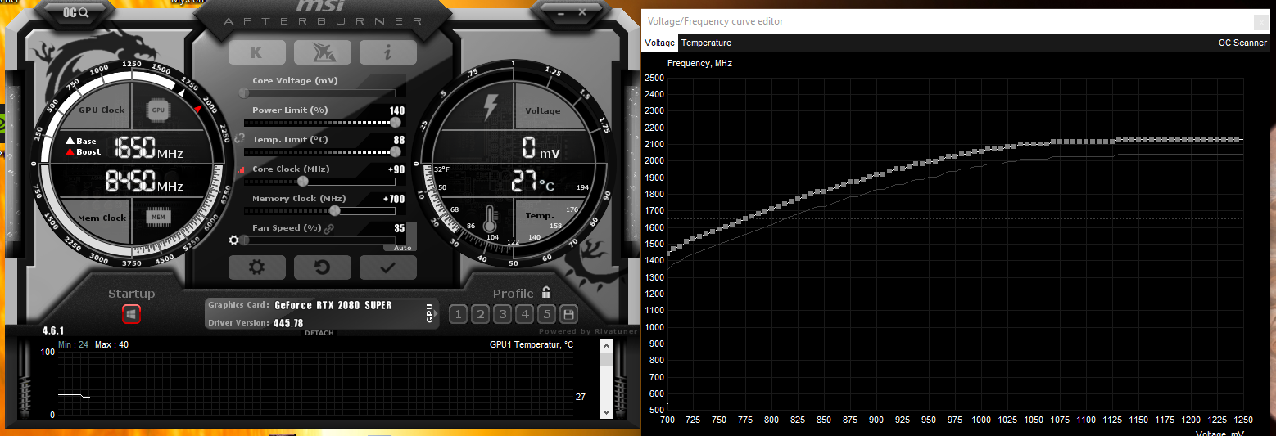Toggle the Windows Startup button

[x=132, y=313]
